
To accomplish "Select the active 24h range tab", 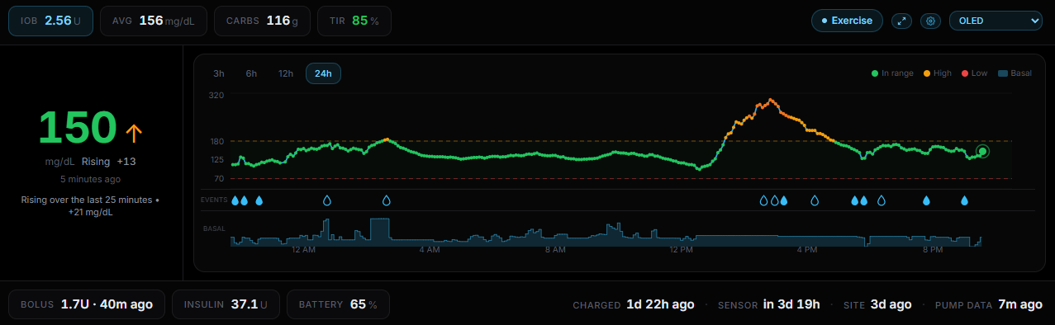I will 323,73.
